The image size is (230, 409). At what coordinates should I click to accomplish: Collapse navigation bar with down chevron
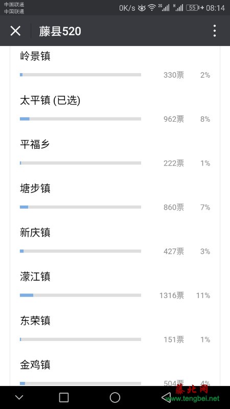[19, 397]
